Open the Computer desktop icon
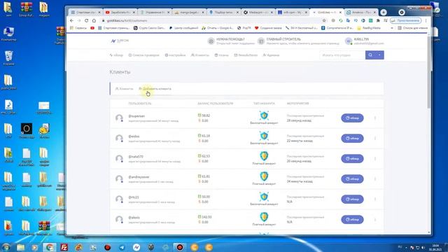This screenshot has height=252, width=448. click(8, 34)
